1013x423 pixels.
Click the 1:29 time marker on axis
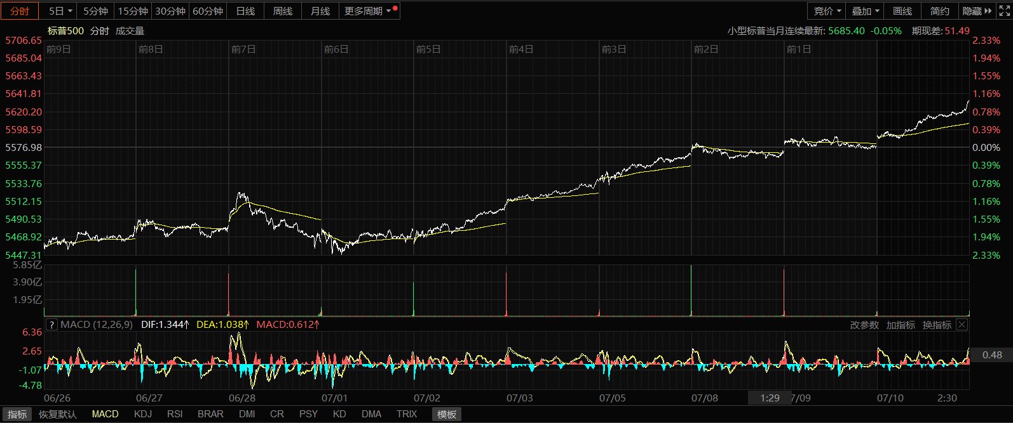coord(770,398)
